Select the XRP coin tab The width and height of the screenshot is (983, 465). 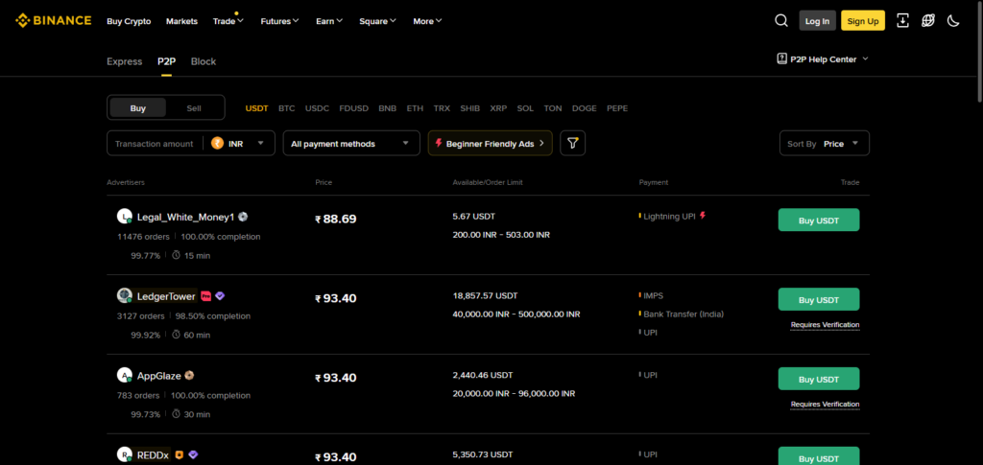pos(498,108)
